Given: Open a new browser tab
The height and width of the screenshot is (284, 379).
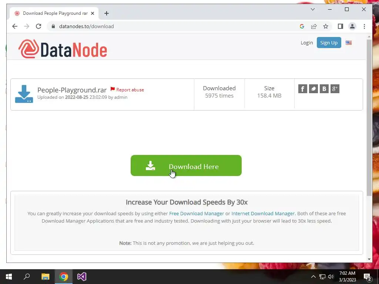Looking at the screenshot, I should click(x=107, y=13).
